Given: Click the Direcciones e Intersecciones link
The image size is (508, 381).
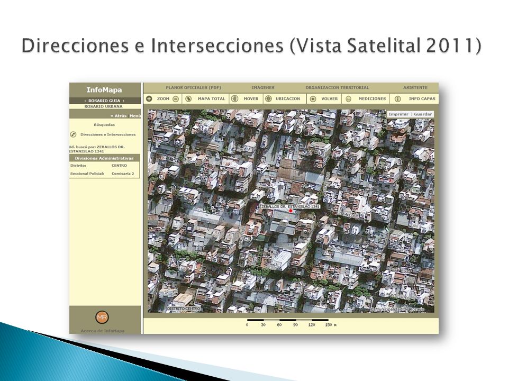Looking at the screenshot, I should coord(108,135).
